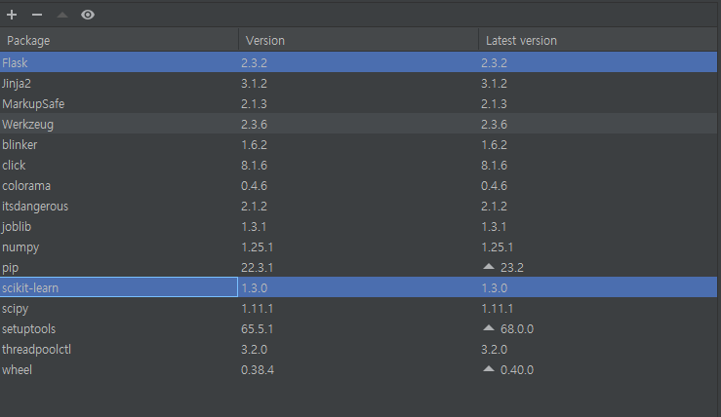Select the colorama package row
The image size is (721, 417).
pyautogui.click(x=359, y=185)
